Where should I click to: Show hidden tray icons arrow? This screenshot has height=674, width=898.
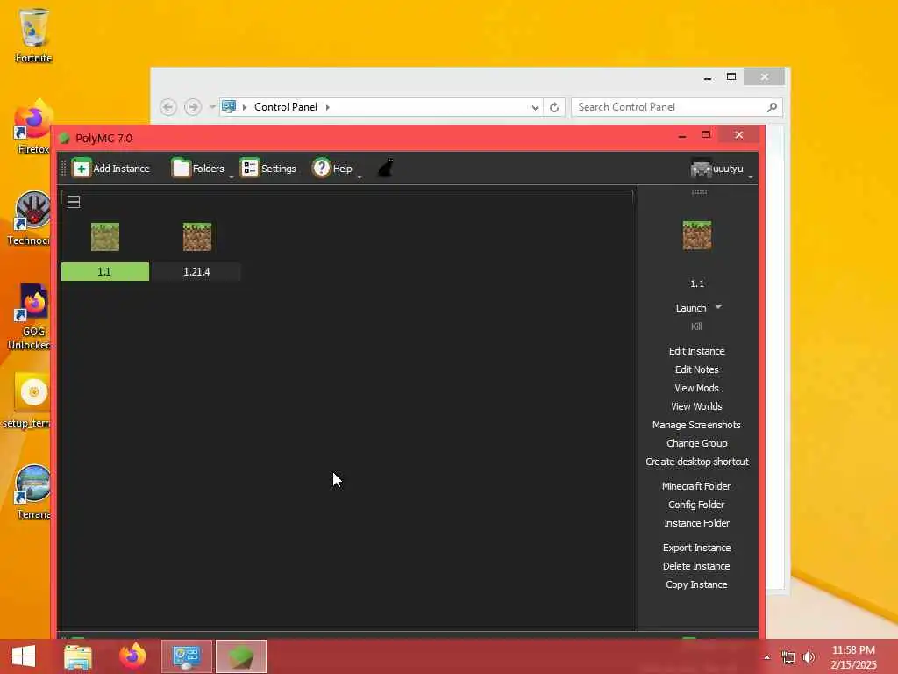click(766, 657)
